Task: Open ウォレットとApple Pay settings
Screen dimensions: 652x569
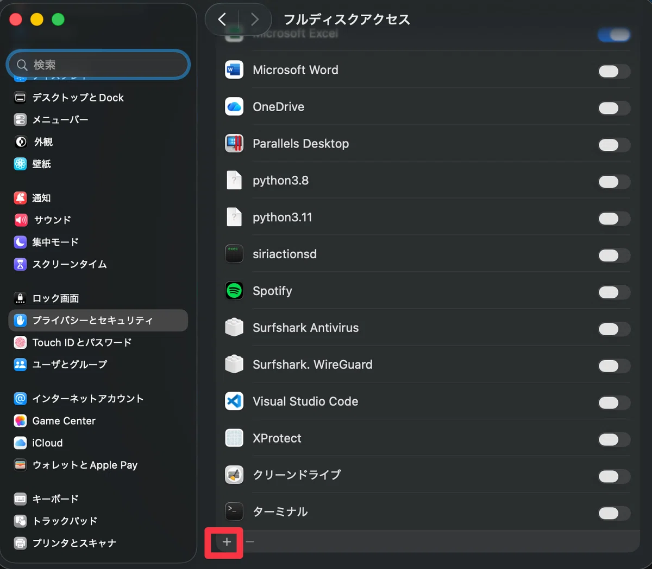Action: [x=98, y=465]
